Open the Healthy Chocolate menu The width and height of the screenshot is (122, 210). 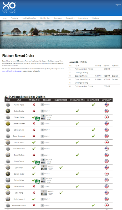pyautogui.click(x=29, y=18)
